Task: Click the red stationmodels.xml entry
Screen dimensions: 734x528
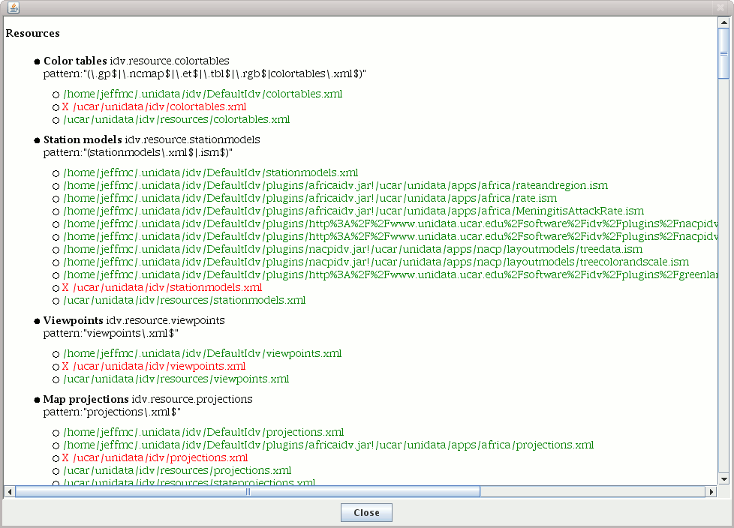Action: [x=162, y=288]
